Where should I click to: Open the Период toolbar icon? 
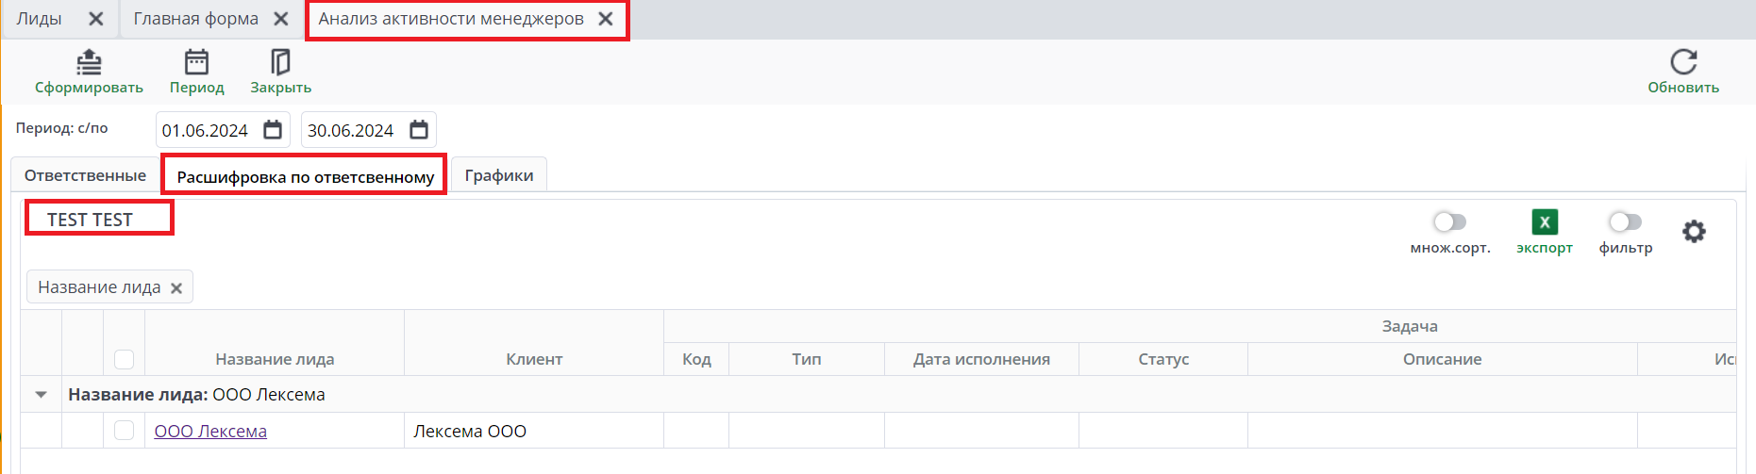click(x=196, y=62)
